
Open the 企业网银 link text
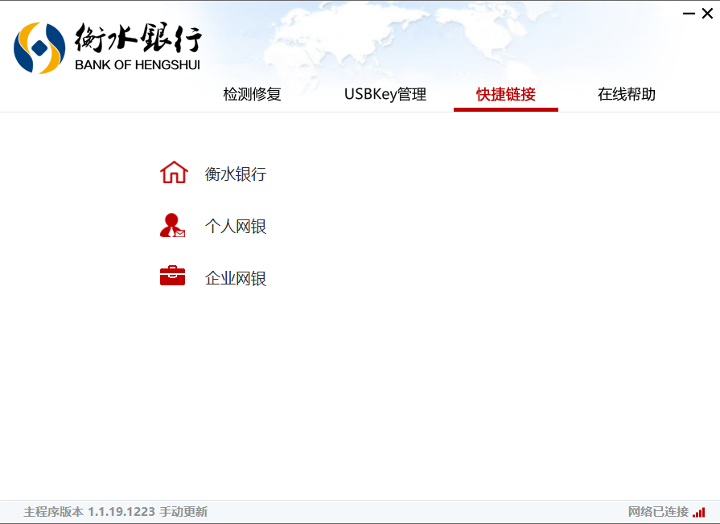(235, 279)
